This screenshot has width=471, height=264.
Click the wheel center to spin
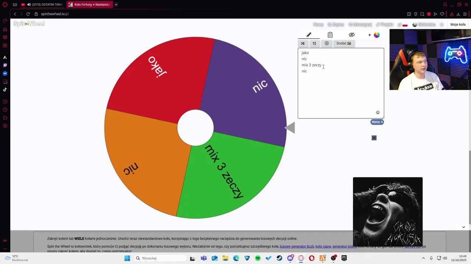[195, 128]
